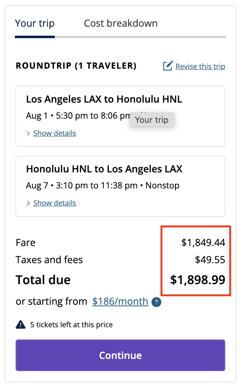The image size is (242, 386).
Task: Expand the chevron for the Los Angeles to Honolulu flight
Action: tap(28, 133)
